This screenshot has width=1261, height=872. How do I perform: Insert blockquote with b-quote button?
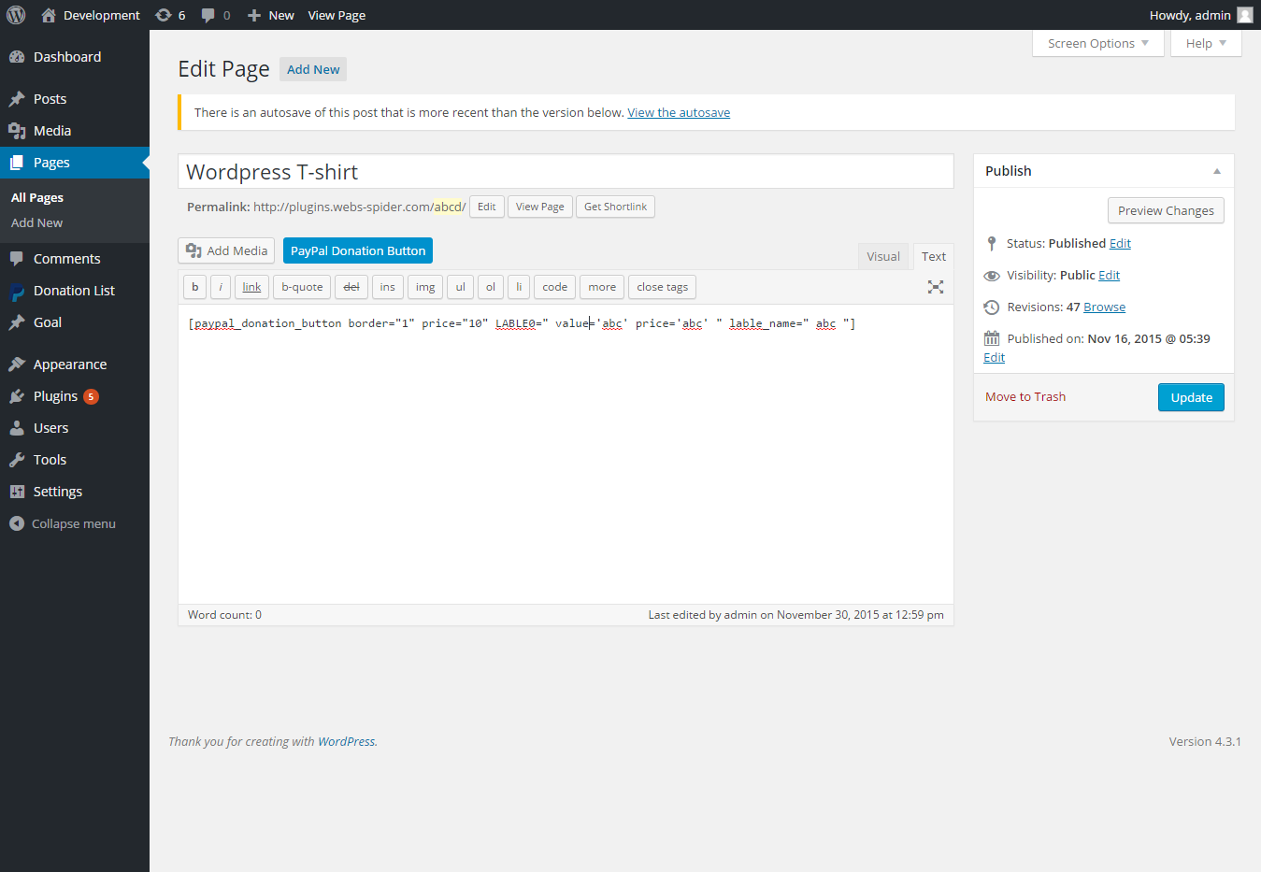(x=302, y=287)
